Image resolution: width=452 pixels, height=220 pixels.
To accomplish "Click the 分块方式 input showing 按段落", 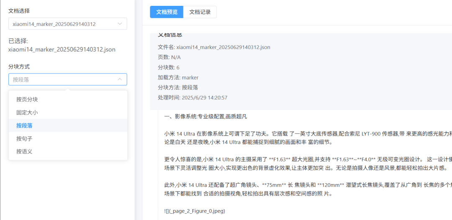I will tap(68, 79).
